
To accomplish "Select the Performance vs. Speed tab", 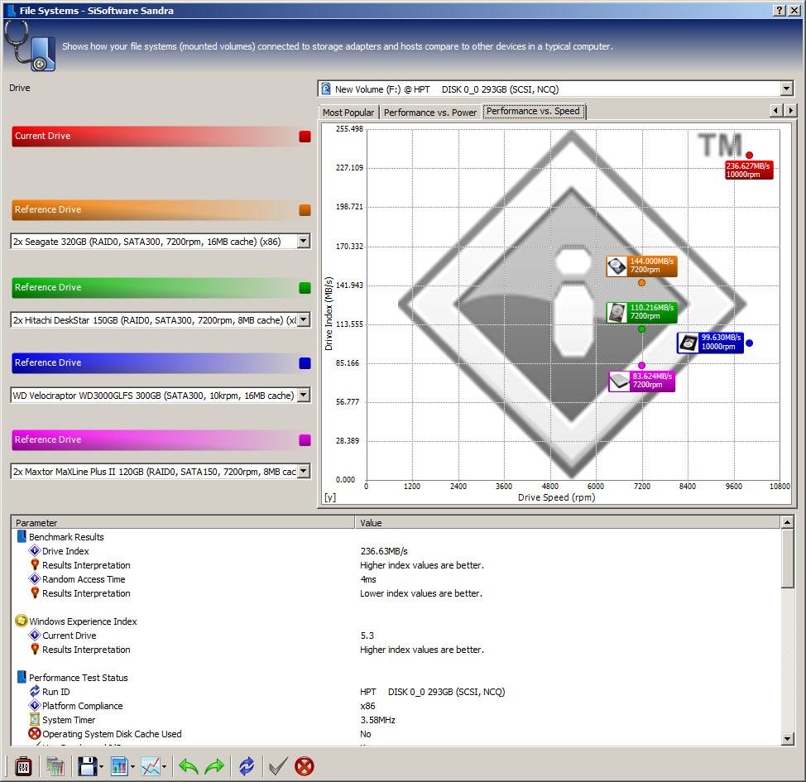I will pos(533,111).
